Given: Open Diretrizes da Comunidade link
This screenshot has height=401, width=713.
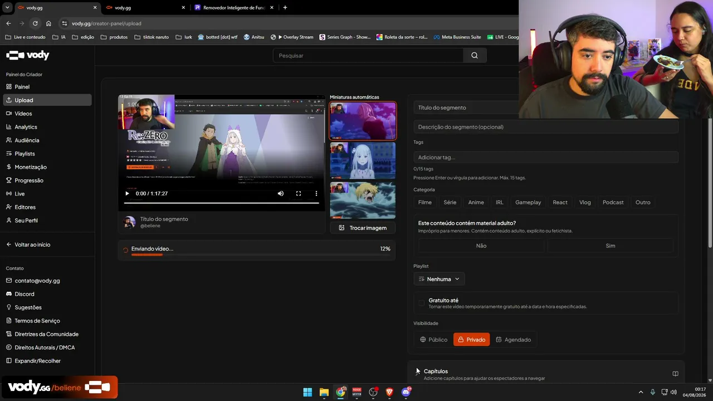Looking at the screenshot, I should (42, 334).
